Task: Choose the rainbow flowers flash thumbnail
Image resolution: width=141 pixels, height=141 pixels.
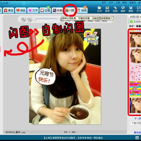Action: tap(135, 89)
